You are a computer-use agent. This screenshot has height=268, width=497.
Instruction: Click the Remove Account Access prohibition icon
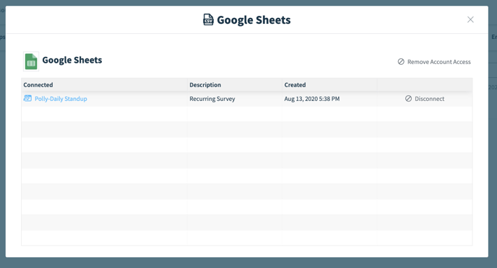(x=401, y=62)
